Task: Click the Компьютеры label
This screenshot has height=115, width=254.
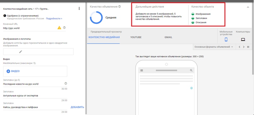Action: tap(243, 32)
